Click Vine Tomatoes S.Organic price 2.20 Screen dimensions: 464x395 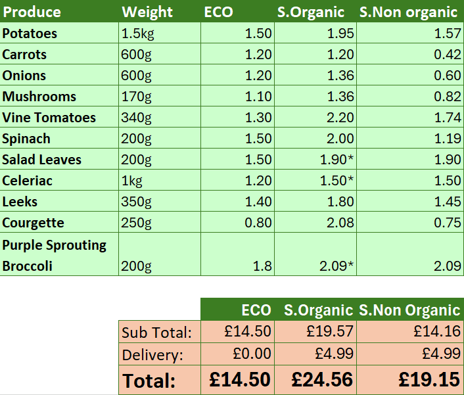click(x=315, y=118)
